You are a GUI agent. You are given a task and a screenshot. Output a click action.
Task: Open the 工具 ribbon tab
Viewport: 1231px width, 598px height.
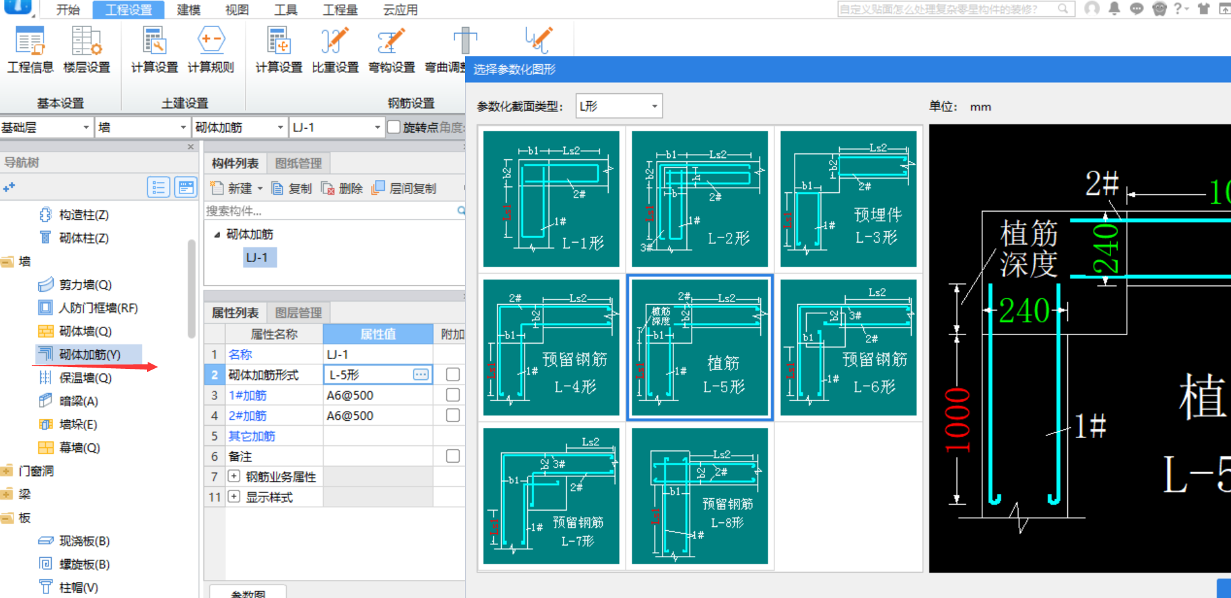pos(286,10)
